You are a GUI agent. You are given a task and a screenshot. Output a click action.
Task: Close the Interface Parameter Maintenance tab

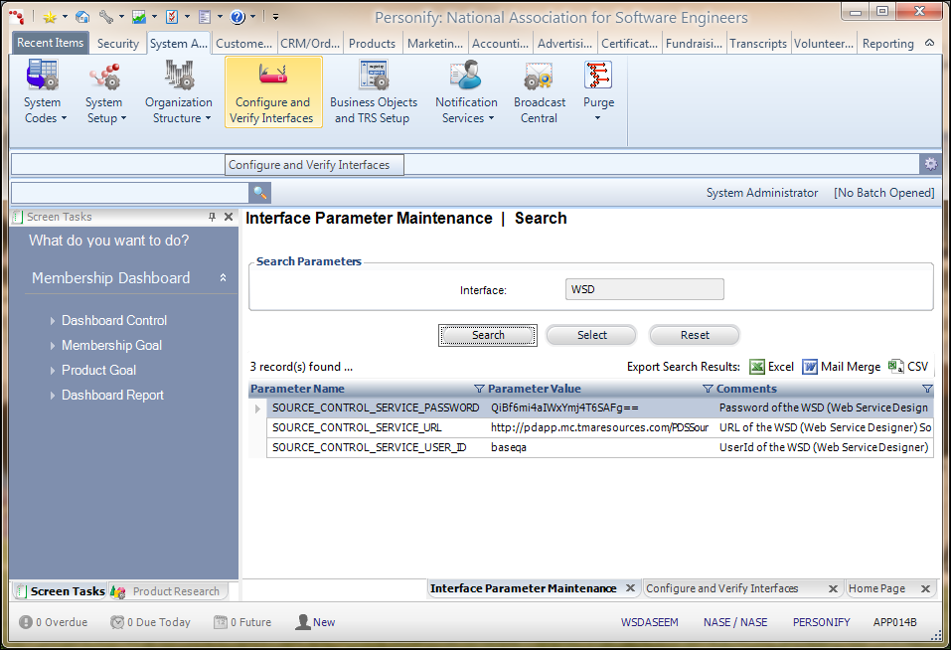click(x=629, y=588)
